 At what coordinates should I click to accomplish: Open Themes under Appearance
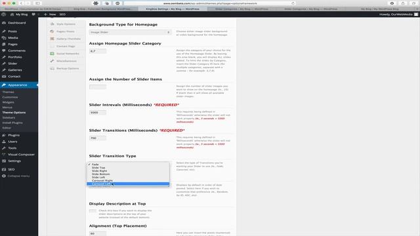pyautogui.click(x=8, y=92)
